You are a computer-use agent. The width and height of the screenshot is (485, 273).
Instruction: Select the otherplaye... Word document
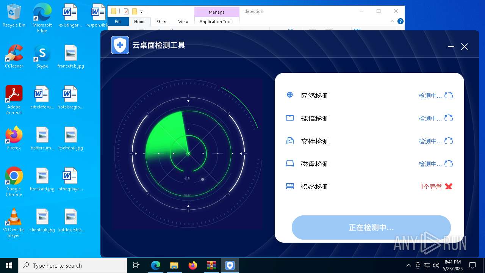(x=70, y=180)
